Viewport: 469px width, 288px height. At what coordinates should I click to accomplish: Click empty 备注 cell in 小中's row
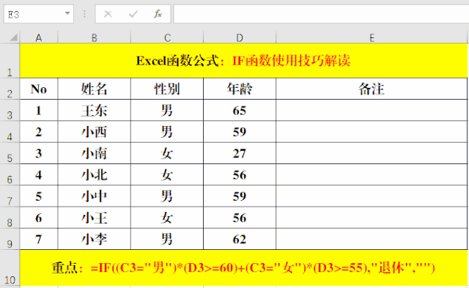coord(372,196)
